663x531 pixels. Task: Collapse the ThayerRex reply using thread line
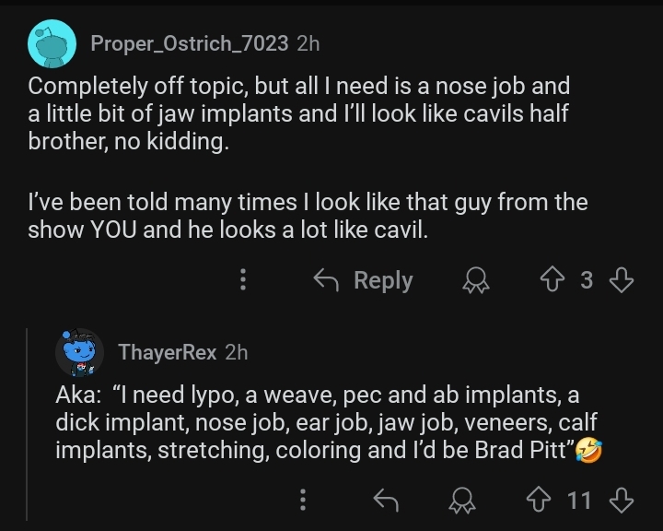[x=28, y=424]
